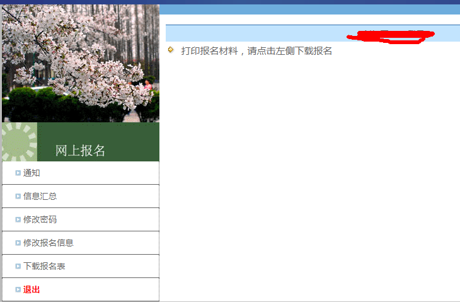
Task: Open 下载报名表 in the sidebar
Action: pos(44,266)
